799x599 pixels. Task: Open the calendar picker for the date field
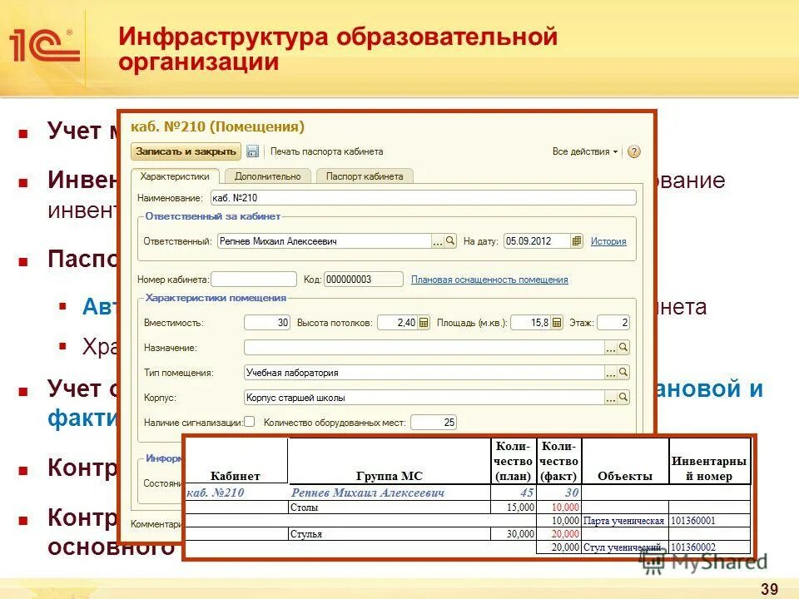[578, 241]
